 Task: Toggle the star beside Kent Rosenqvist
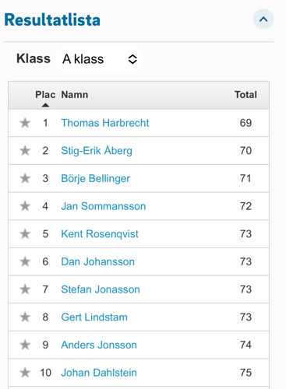pos(25,234)
